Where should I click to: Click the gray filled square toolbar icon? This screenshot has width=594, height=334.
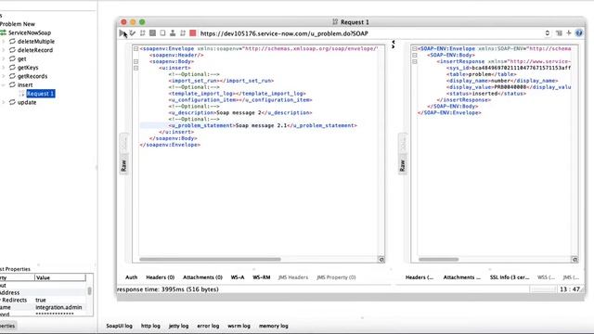click(152, 33)
